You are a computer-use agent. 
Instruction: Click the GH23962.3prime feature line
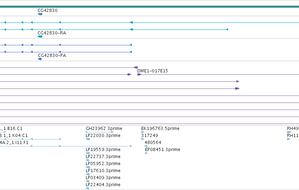pos(100,132)
